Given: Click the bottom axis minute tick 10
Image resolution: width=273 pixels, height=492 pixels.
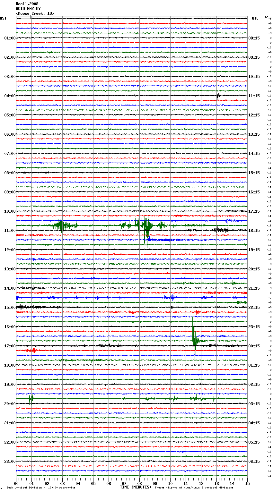Looking at the screenshot, I should 170,484.
